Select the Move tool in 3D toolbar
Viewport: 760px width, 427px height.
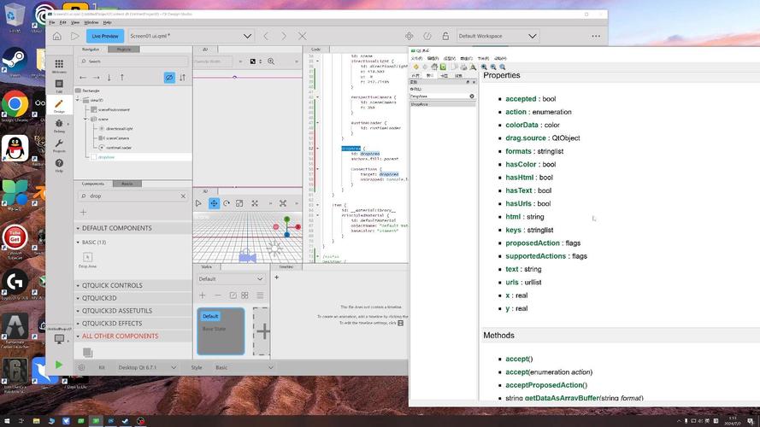pyautogui.click(x=214, y=203)
